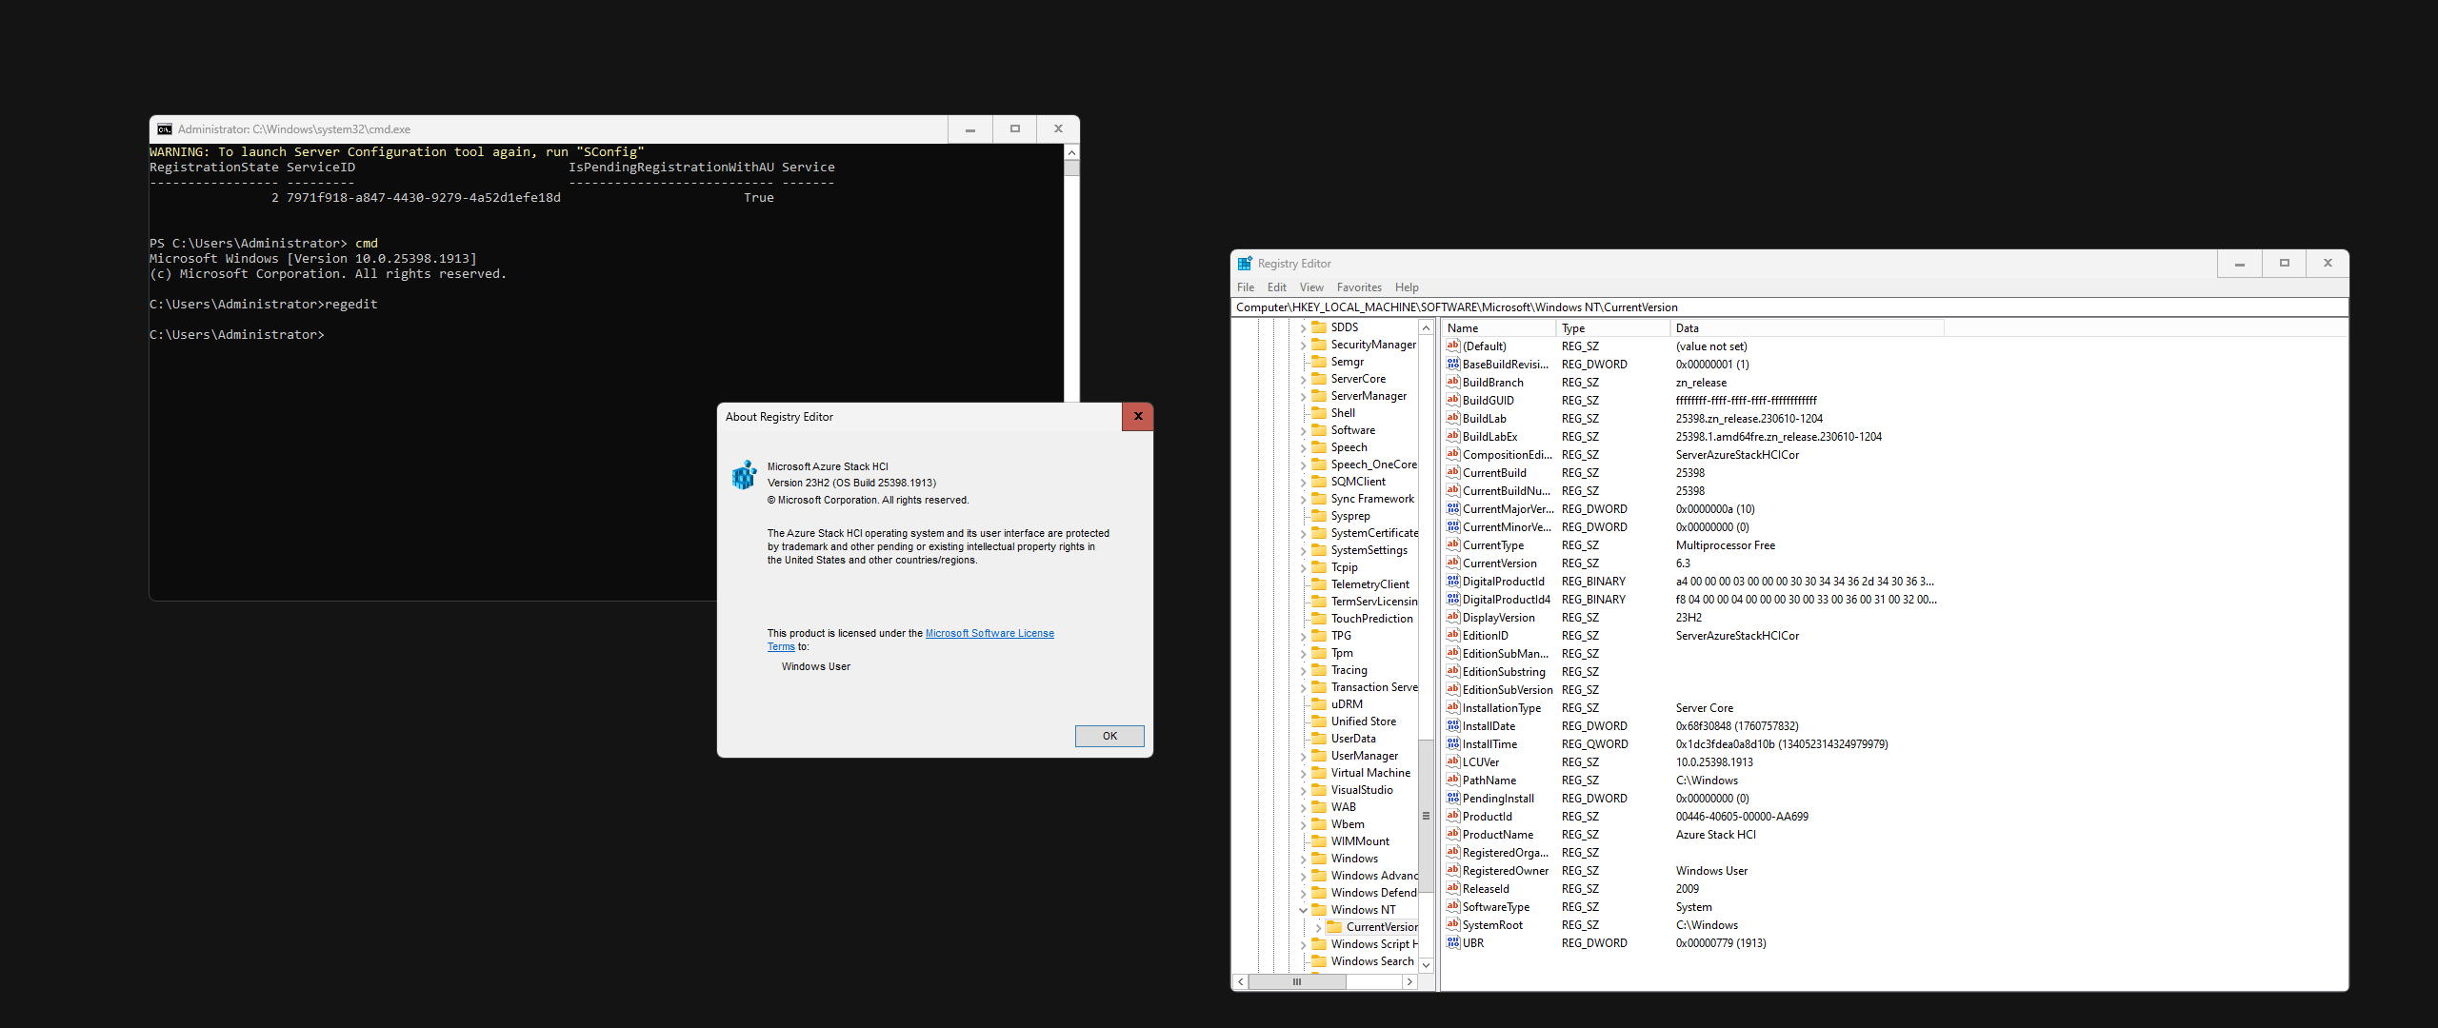The width and height of the screenshot is (2438, 1028).
Task: Select the ServerManager folder icon
Action: coord(1319,396)
